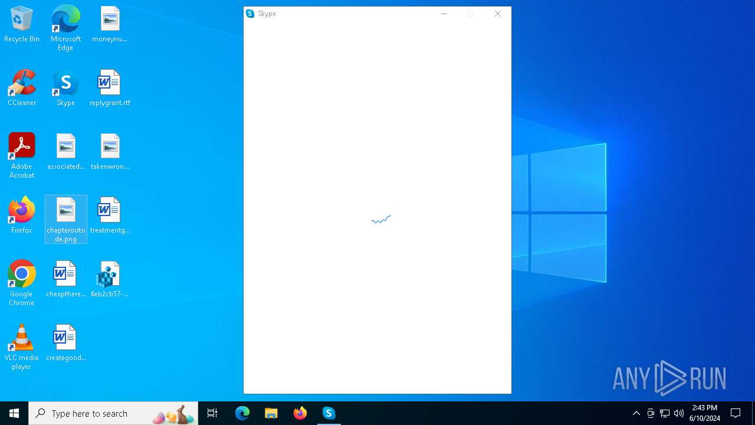Viewport: 755px width, 425px height.
Task: Select the Firefox desktop shortcut
Action: click(22, 216)
